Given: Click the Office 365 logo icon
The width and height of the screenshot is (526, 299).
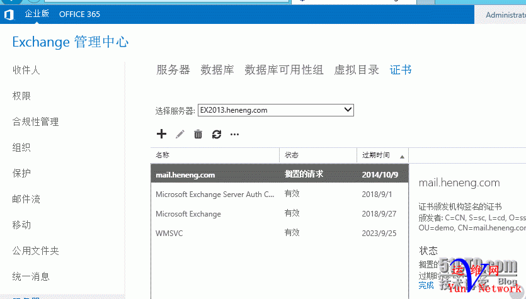Looking at the screenshot, I should (9, 14).
